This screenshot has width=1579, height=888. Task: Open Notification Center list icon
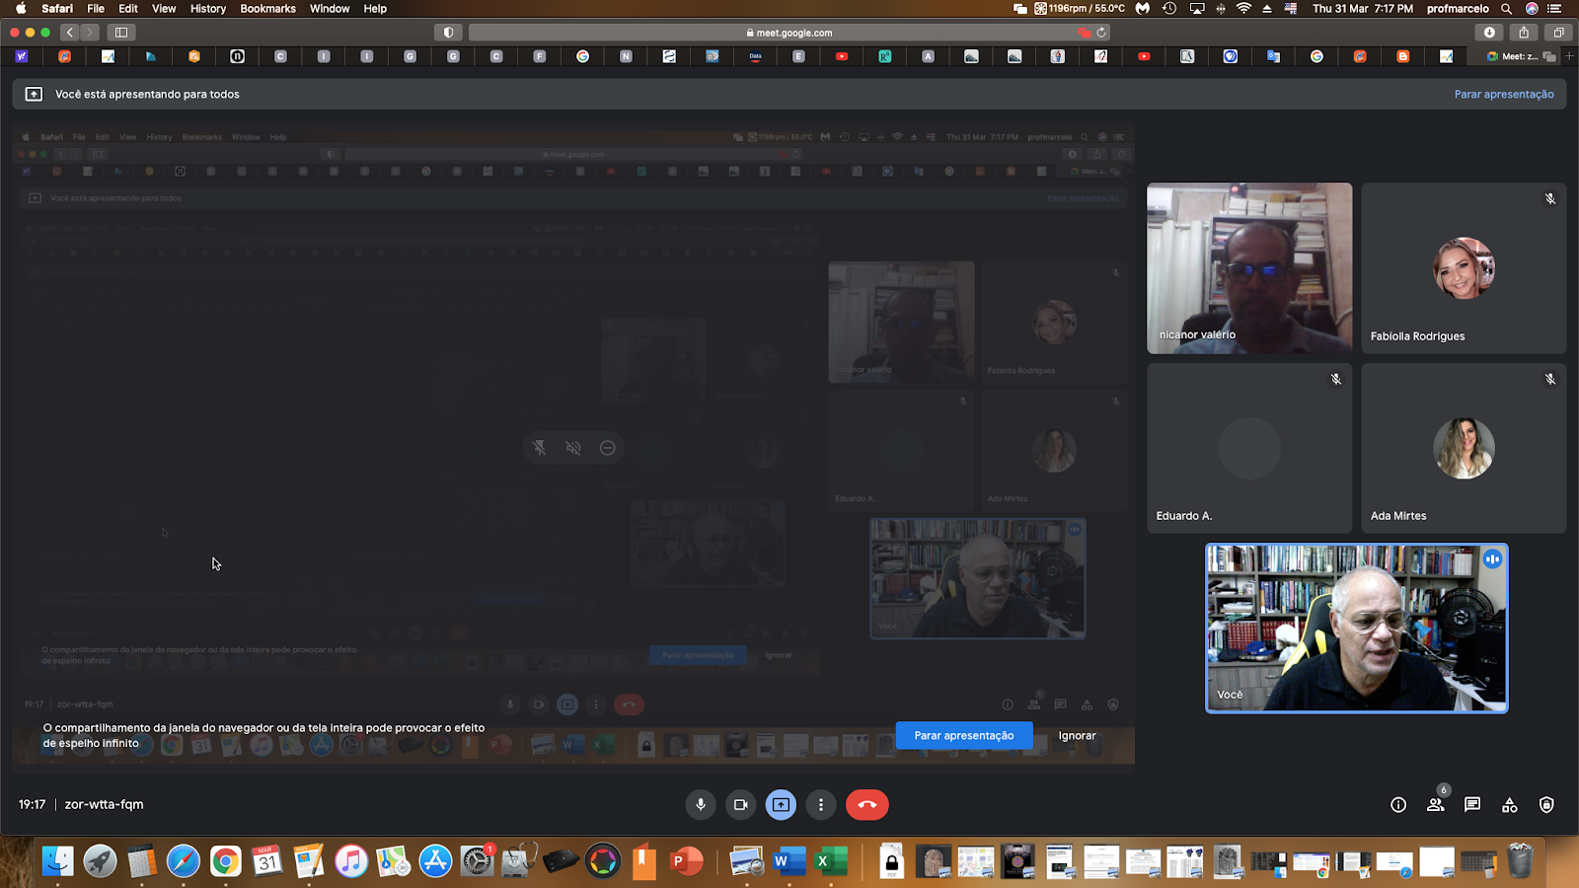(x=1555, y=8)
